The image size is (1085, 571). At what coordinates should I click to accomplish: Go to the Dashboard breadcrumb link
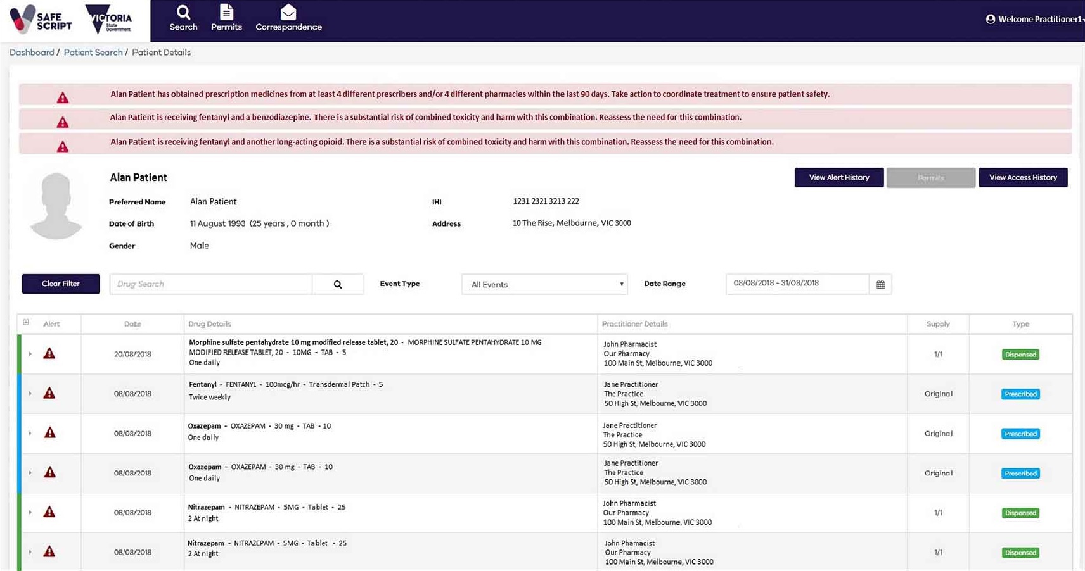tap(32, 53)
